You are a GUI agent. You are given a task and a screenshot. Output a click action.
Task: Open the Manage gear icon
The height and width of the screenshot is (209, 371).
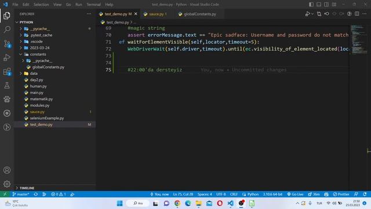point(7,184)
